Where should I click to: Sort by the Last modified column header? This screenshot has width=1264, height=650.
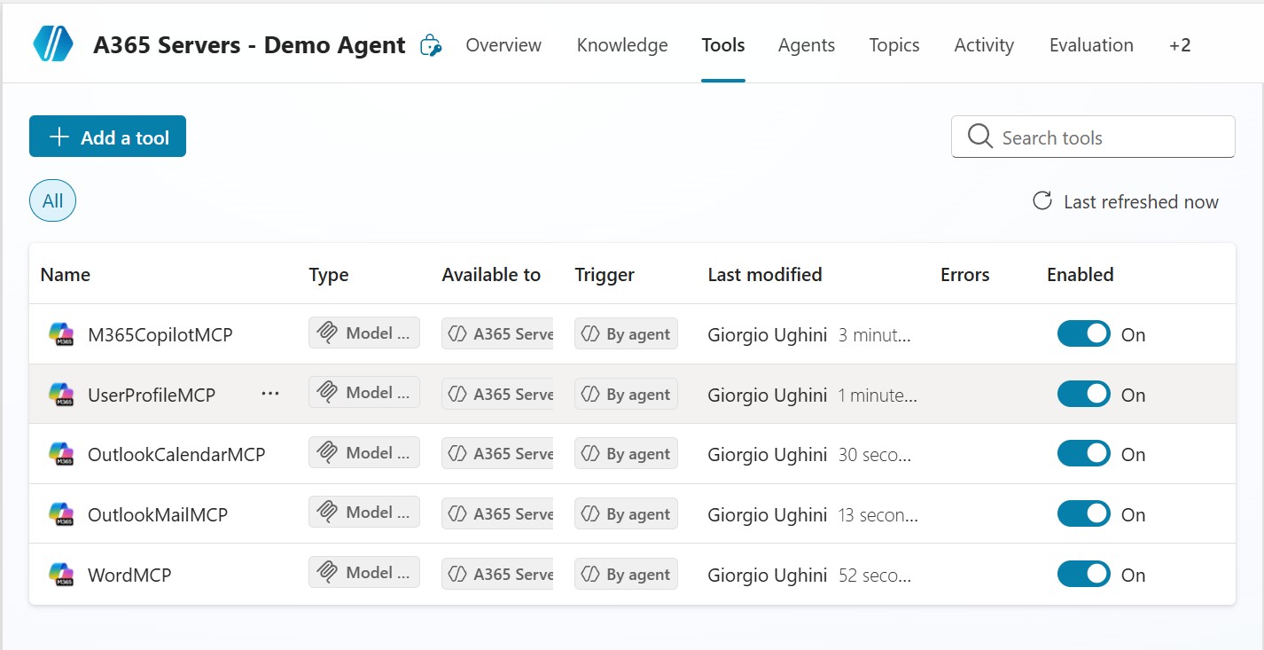tap(764, 275)
